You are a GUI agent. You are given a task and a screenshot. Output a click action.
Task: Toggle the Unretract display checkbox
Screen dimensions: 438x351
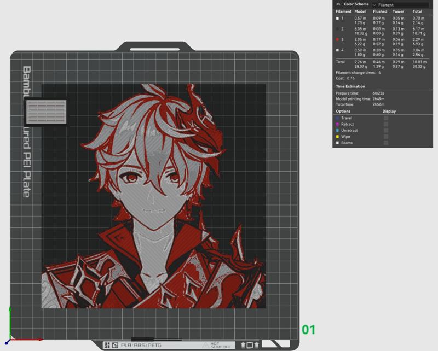386,130
